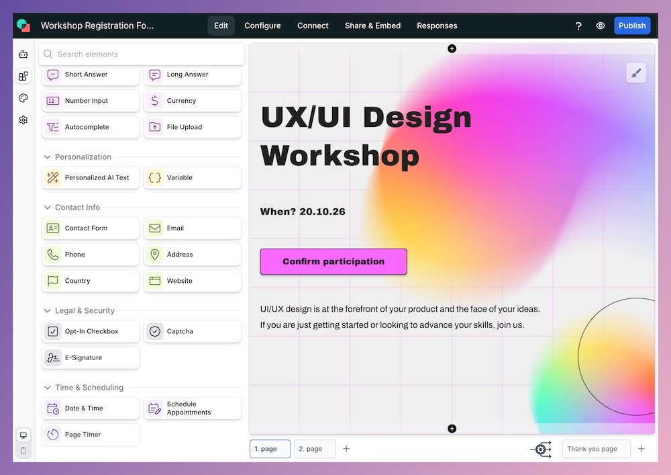The width and height of the screenshot is (671, 475).
Task: Click inside the Search elements field
Action: click(x=141, y=54)
